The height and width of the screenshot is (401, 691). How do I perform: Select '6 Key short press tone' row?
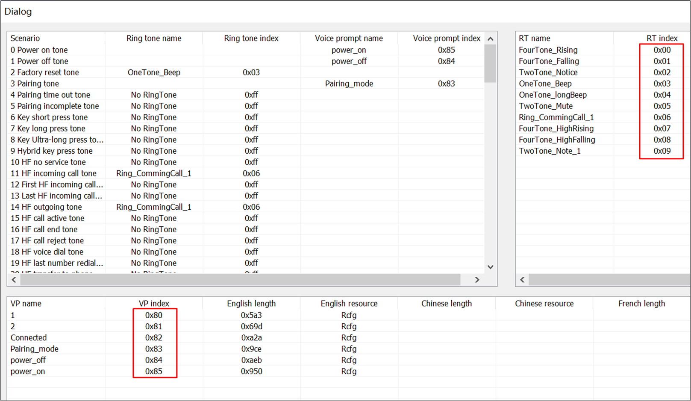(x=246, y=117)
